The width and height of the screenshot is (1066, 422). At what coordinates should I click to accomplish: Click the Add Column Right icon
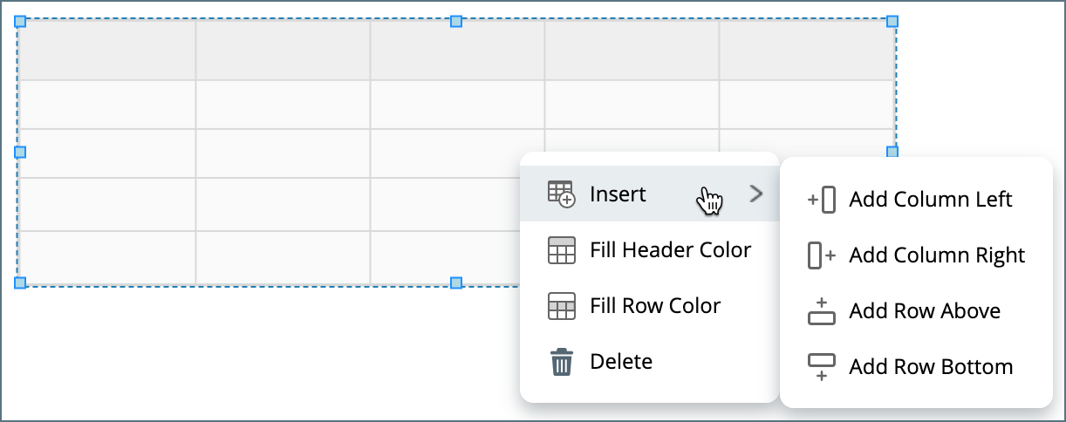coord(822,255)
